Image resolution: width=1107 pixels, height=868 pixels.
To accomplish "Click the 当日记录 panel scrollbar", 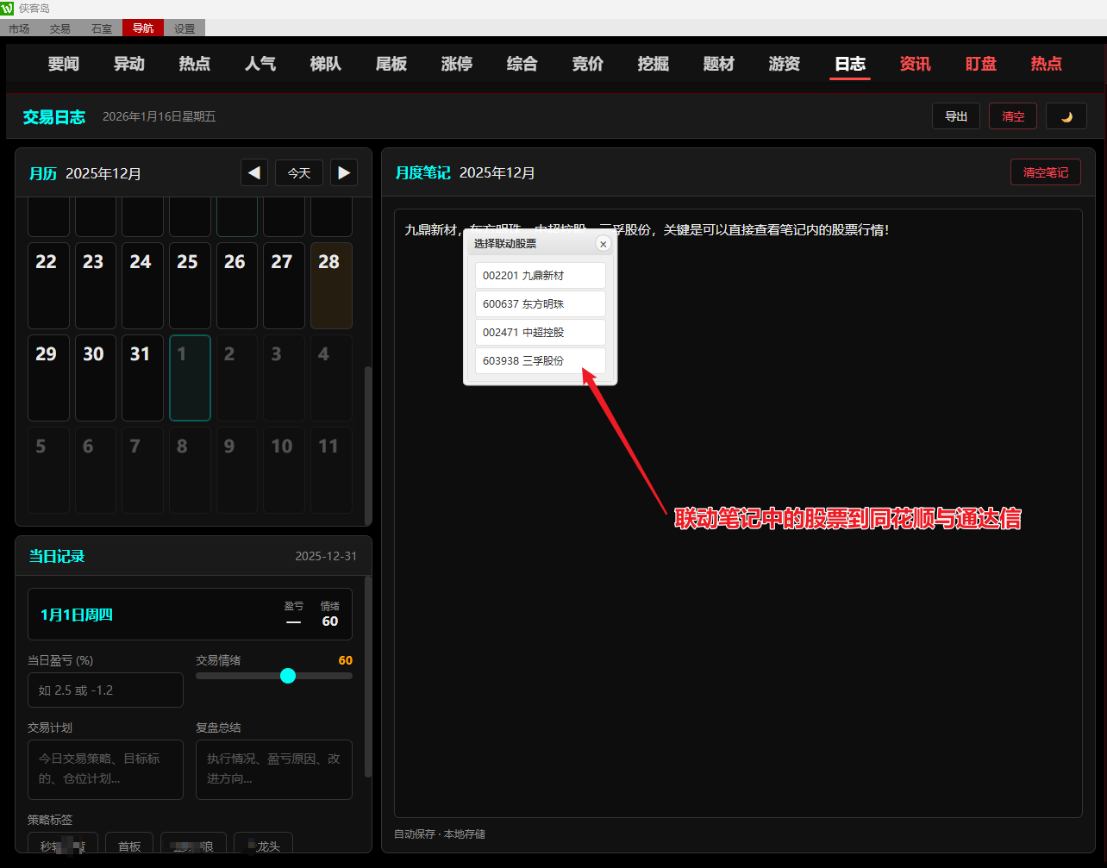I will click(x=368, y=677).
